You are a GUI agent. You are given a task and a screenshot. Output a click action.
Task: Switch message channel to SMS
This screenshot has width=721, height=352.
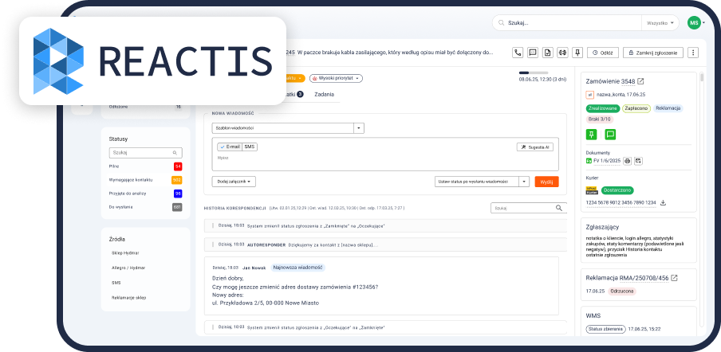click(250, 147)
